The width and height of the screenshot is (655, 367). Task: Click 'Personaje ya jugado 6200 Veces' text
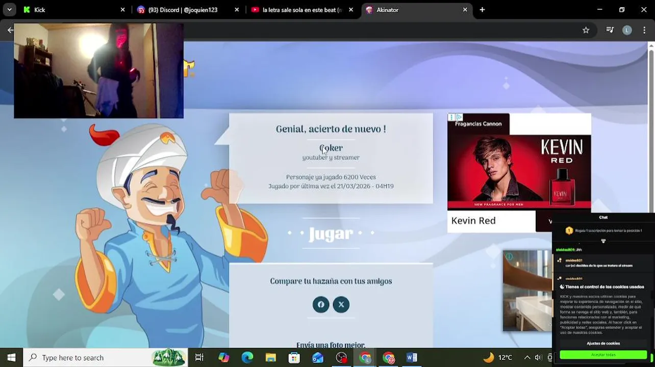(x=331, y=177)
